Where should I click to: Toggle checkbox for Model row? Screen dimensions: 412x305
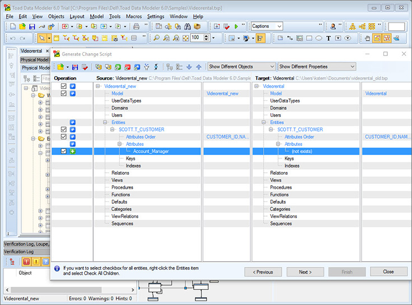(x=64, y=93)
